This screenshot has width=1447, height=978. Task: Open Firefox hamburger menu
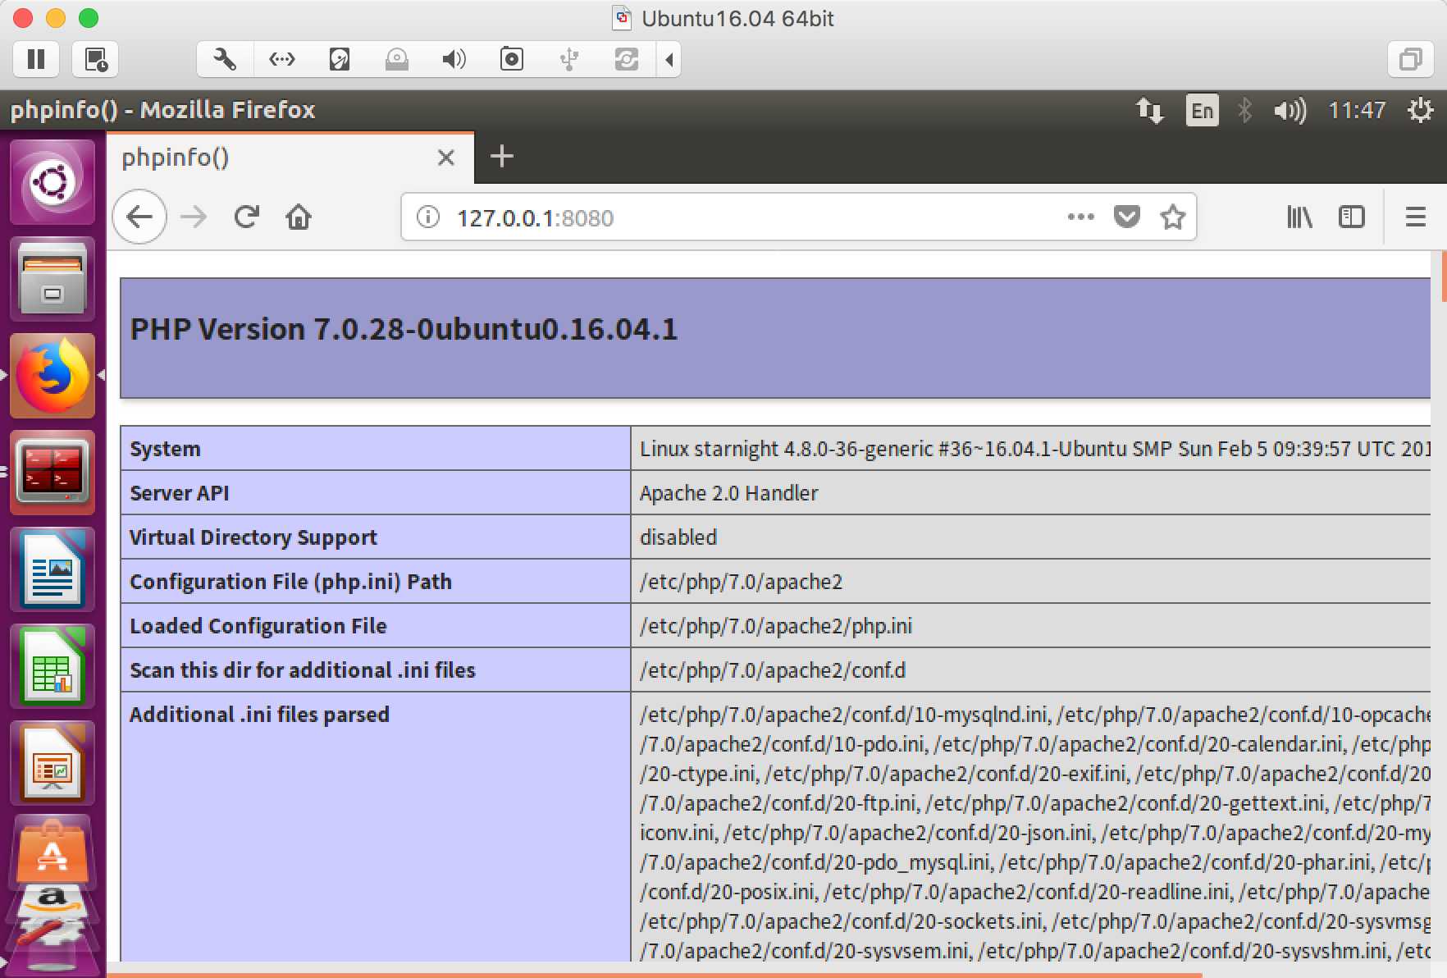point(1416,217)
